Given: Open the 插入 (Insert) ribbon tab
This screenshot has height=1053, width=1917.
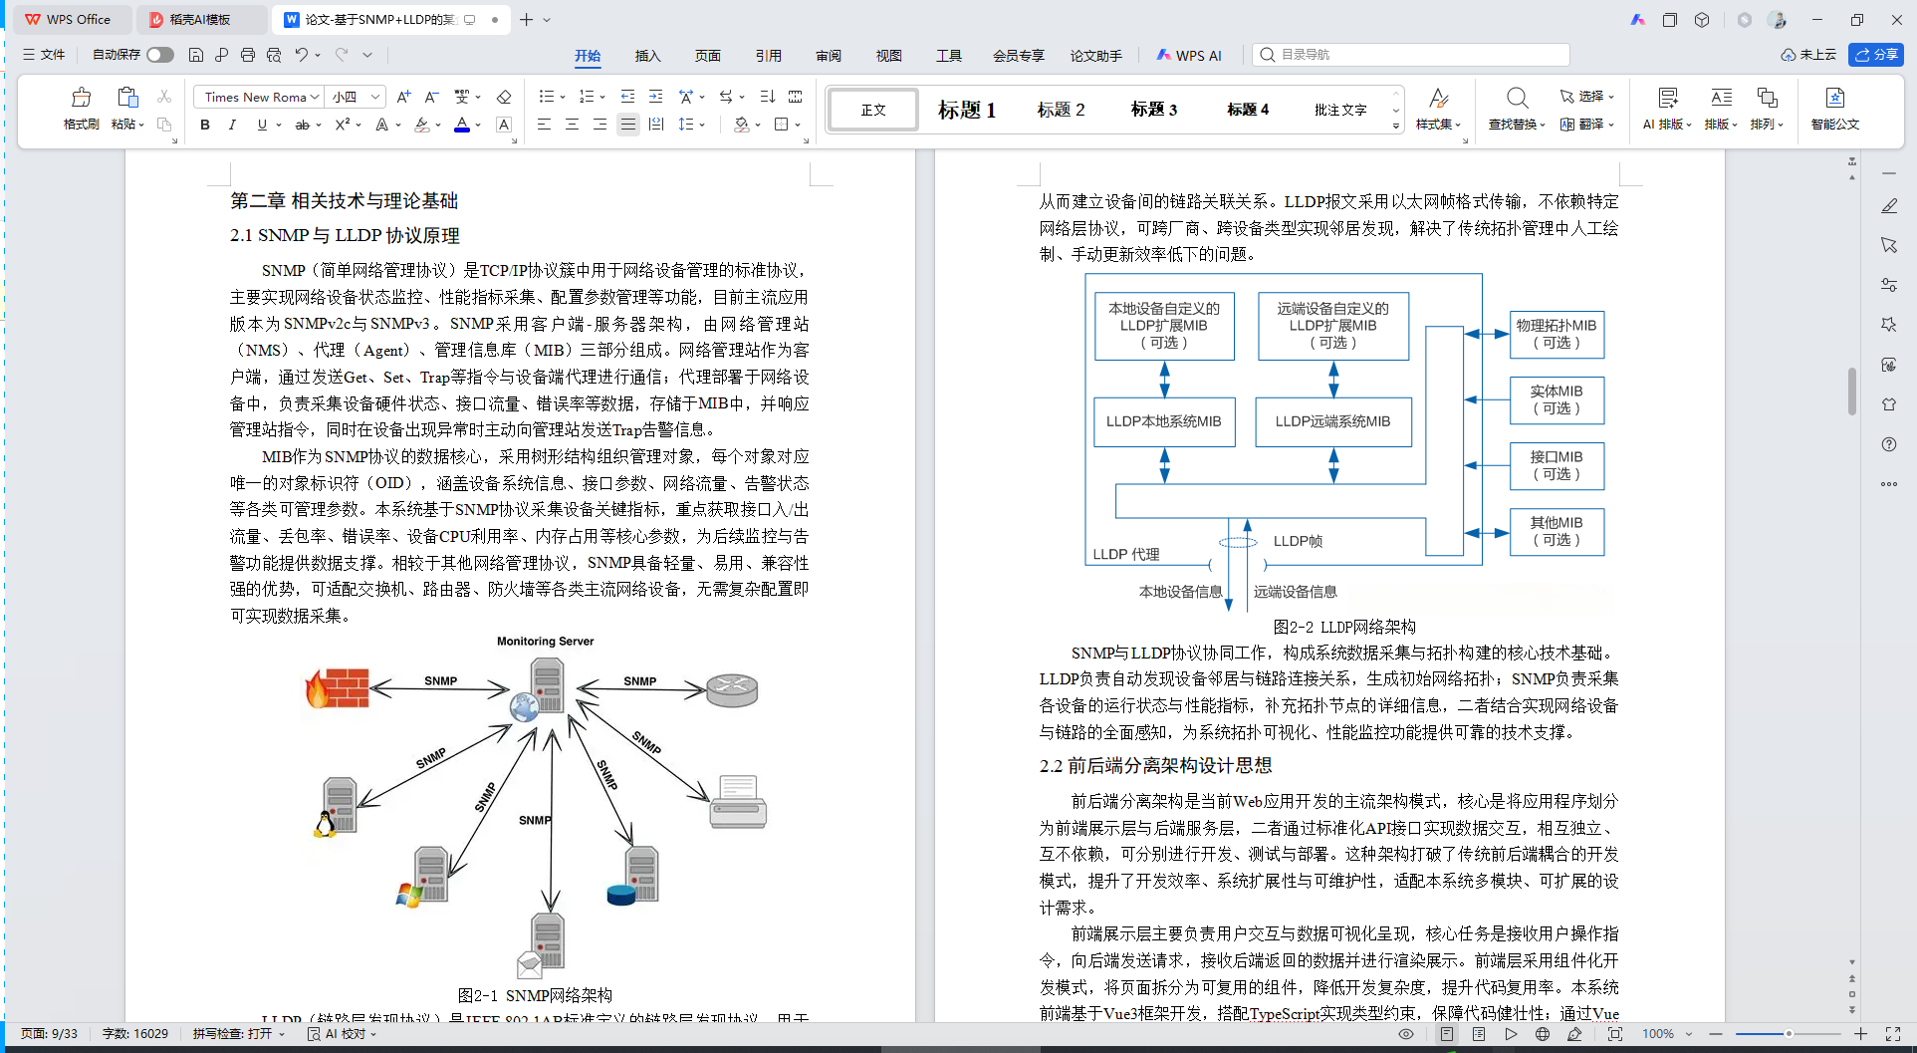Looking at the screenshot, I should (x=648, y=56).
